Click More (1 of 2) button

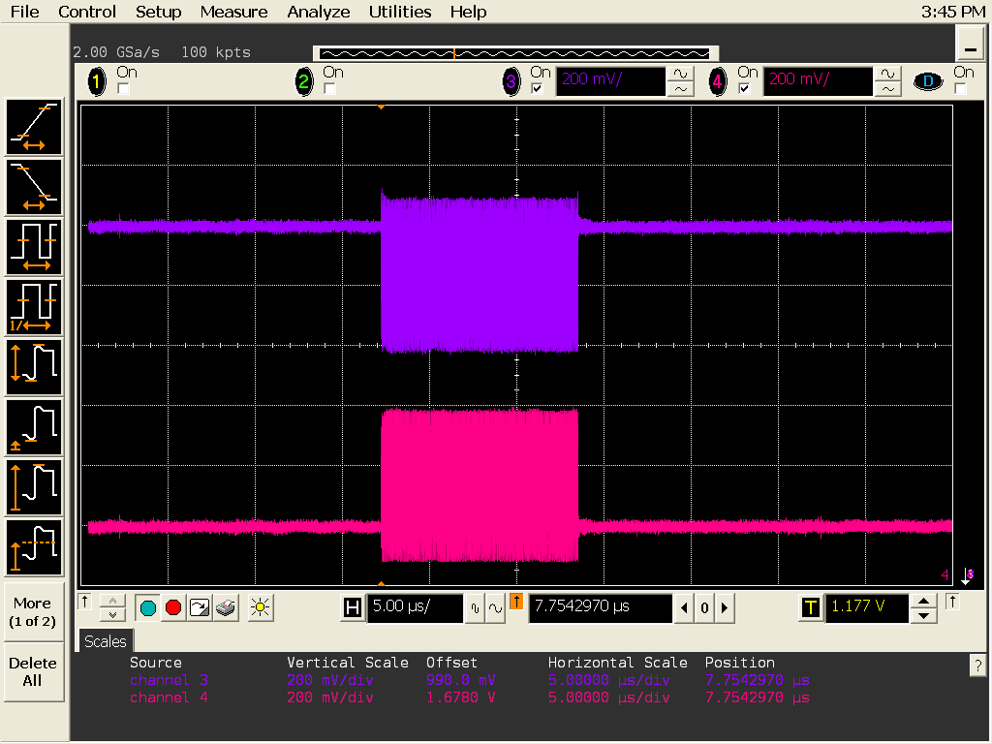(x=34, y=612)
